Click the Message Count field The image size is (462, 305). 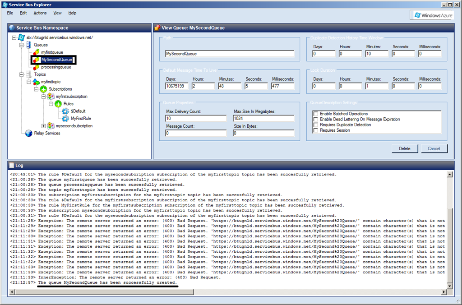[x=196, y=133]
